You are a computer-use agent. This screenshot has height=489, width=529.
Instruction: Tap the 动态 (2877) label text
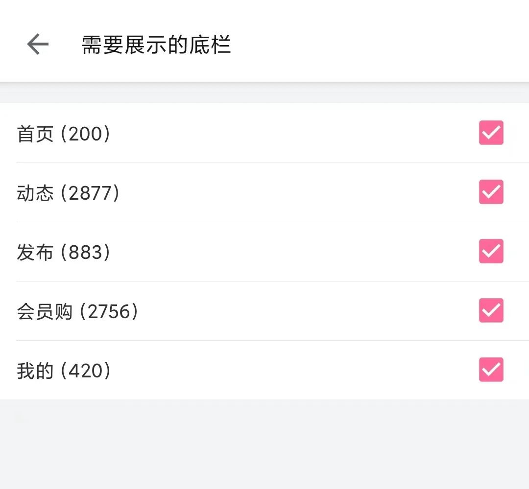coord(68,193)
